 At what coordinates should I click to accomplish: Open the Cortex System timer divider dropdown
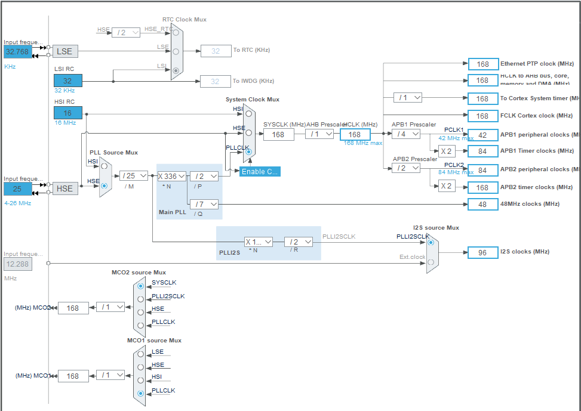(408, 98)
